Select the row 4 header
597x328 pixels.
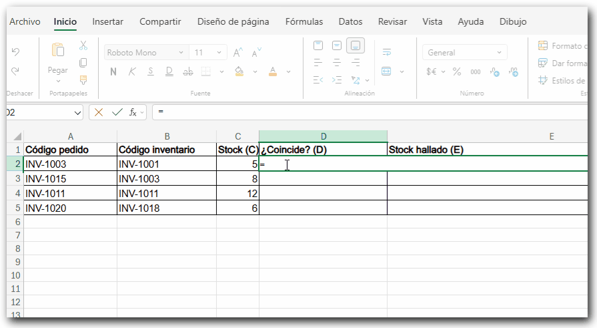15,193
